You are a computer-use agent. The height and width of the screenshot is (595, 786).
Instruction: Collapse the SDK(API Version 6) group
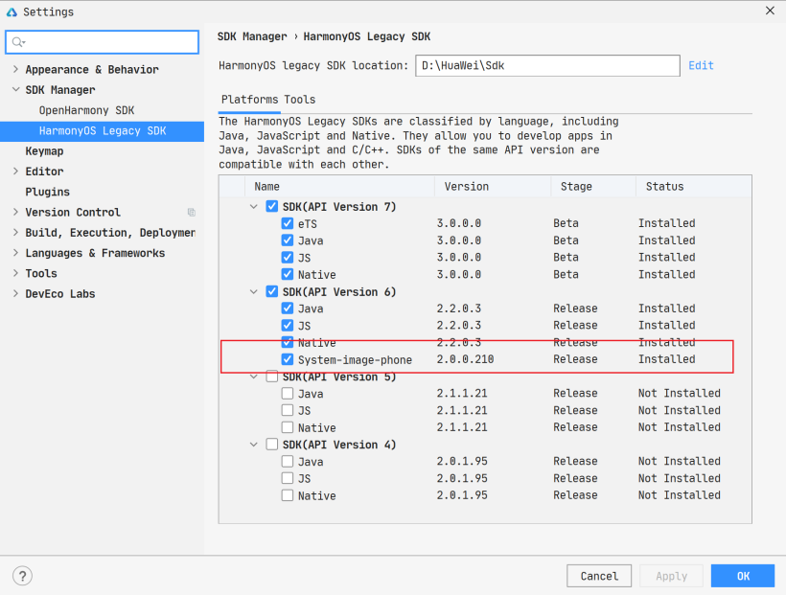[x=254, y=292]
